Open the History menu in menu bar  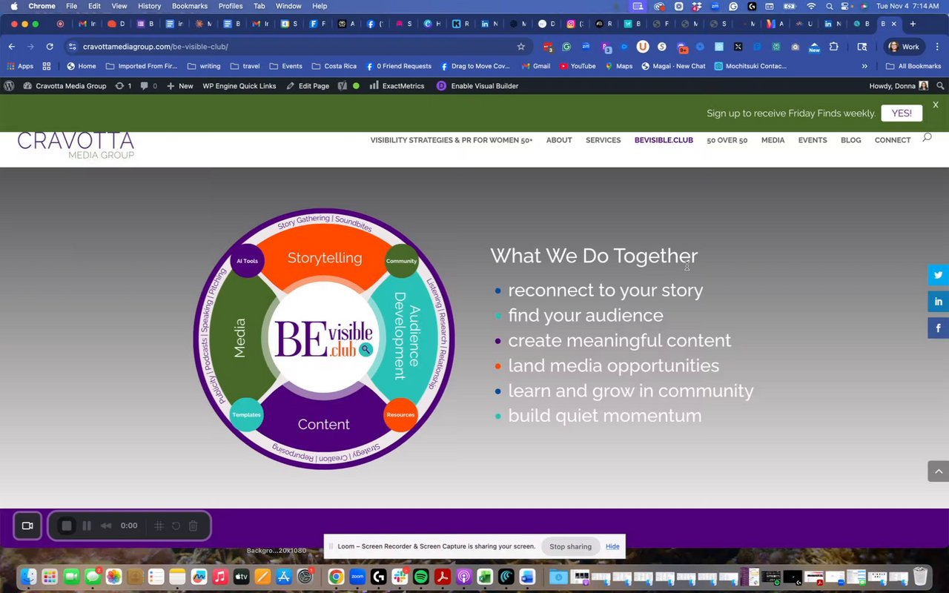[149, 6]
